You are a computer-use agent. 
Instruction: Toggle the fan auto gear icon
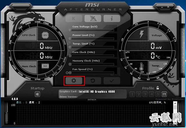pos(67,73)
